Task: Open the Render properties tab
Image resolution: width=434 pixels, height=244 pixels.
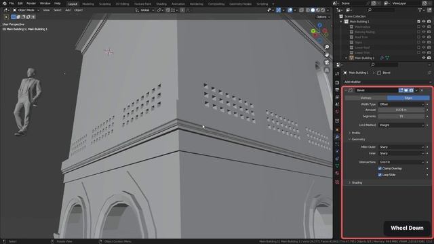Action: point(337,83)
